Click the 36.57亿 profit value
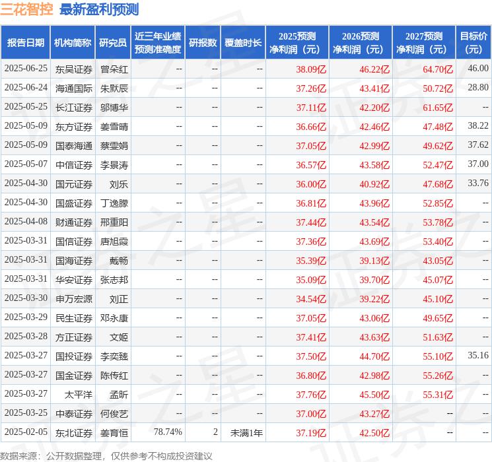Screen dimensions: 492x462 pos(311,165)
